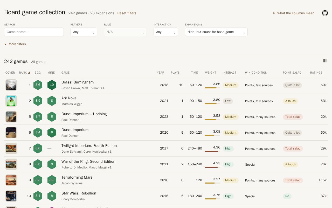Sort by Interact column header
Screen dimensions: 332x208
[230, 73]
